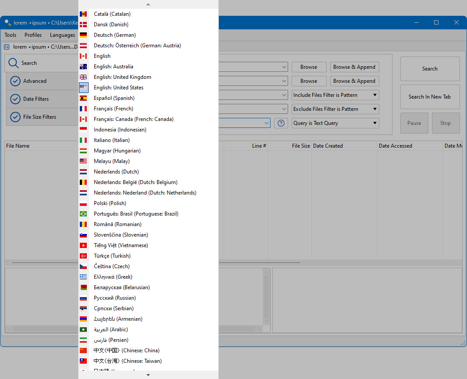Image resolution: width=467 pixels, height=379 pixels.
Task: Choose Français: Canada from the language list
Action: [148, 119]
